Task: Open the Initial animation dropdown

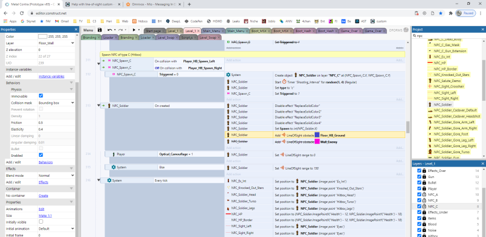Action: 56,228
